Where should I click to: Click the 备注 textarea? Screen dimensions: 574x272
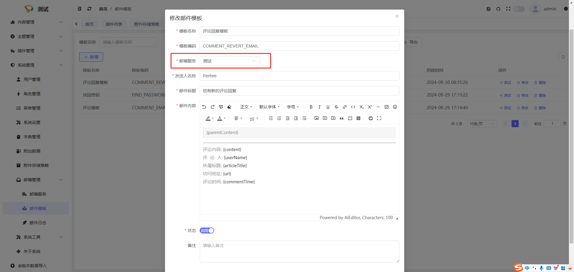(299, 251)
